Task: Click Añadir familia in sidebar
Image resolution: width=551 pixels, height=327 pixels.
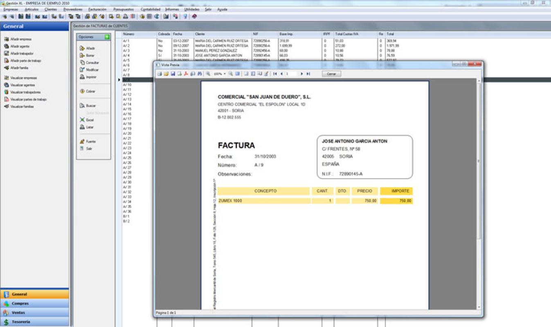Action: tap(16, 68)
